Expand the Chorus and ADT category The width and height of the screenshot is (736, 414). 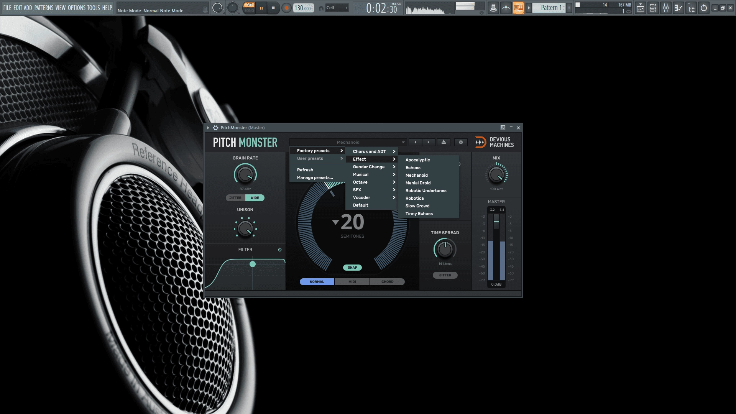click(x=371, y=152)
